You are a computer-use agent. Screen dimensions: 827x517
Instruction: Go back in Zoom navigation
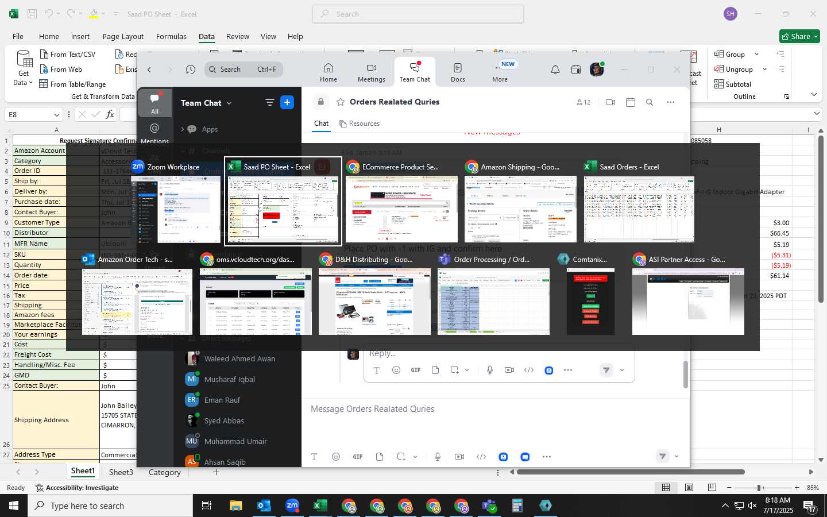(149, 70)
